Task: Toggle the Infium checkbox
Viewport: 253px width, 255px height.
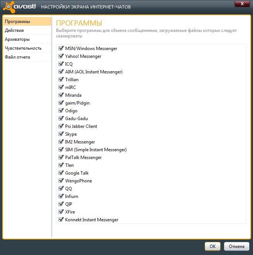Action: point(61,196)
